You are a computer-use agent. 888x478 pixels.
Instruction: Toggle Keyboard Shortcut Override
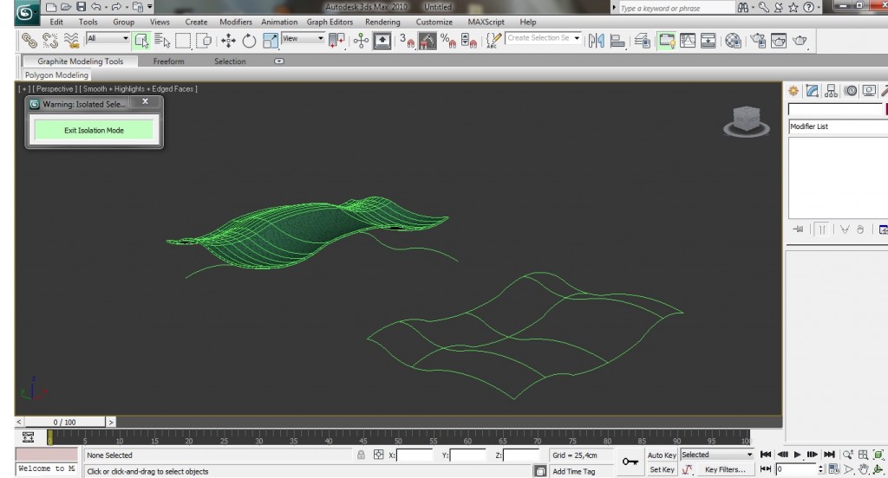[382, 41]
